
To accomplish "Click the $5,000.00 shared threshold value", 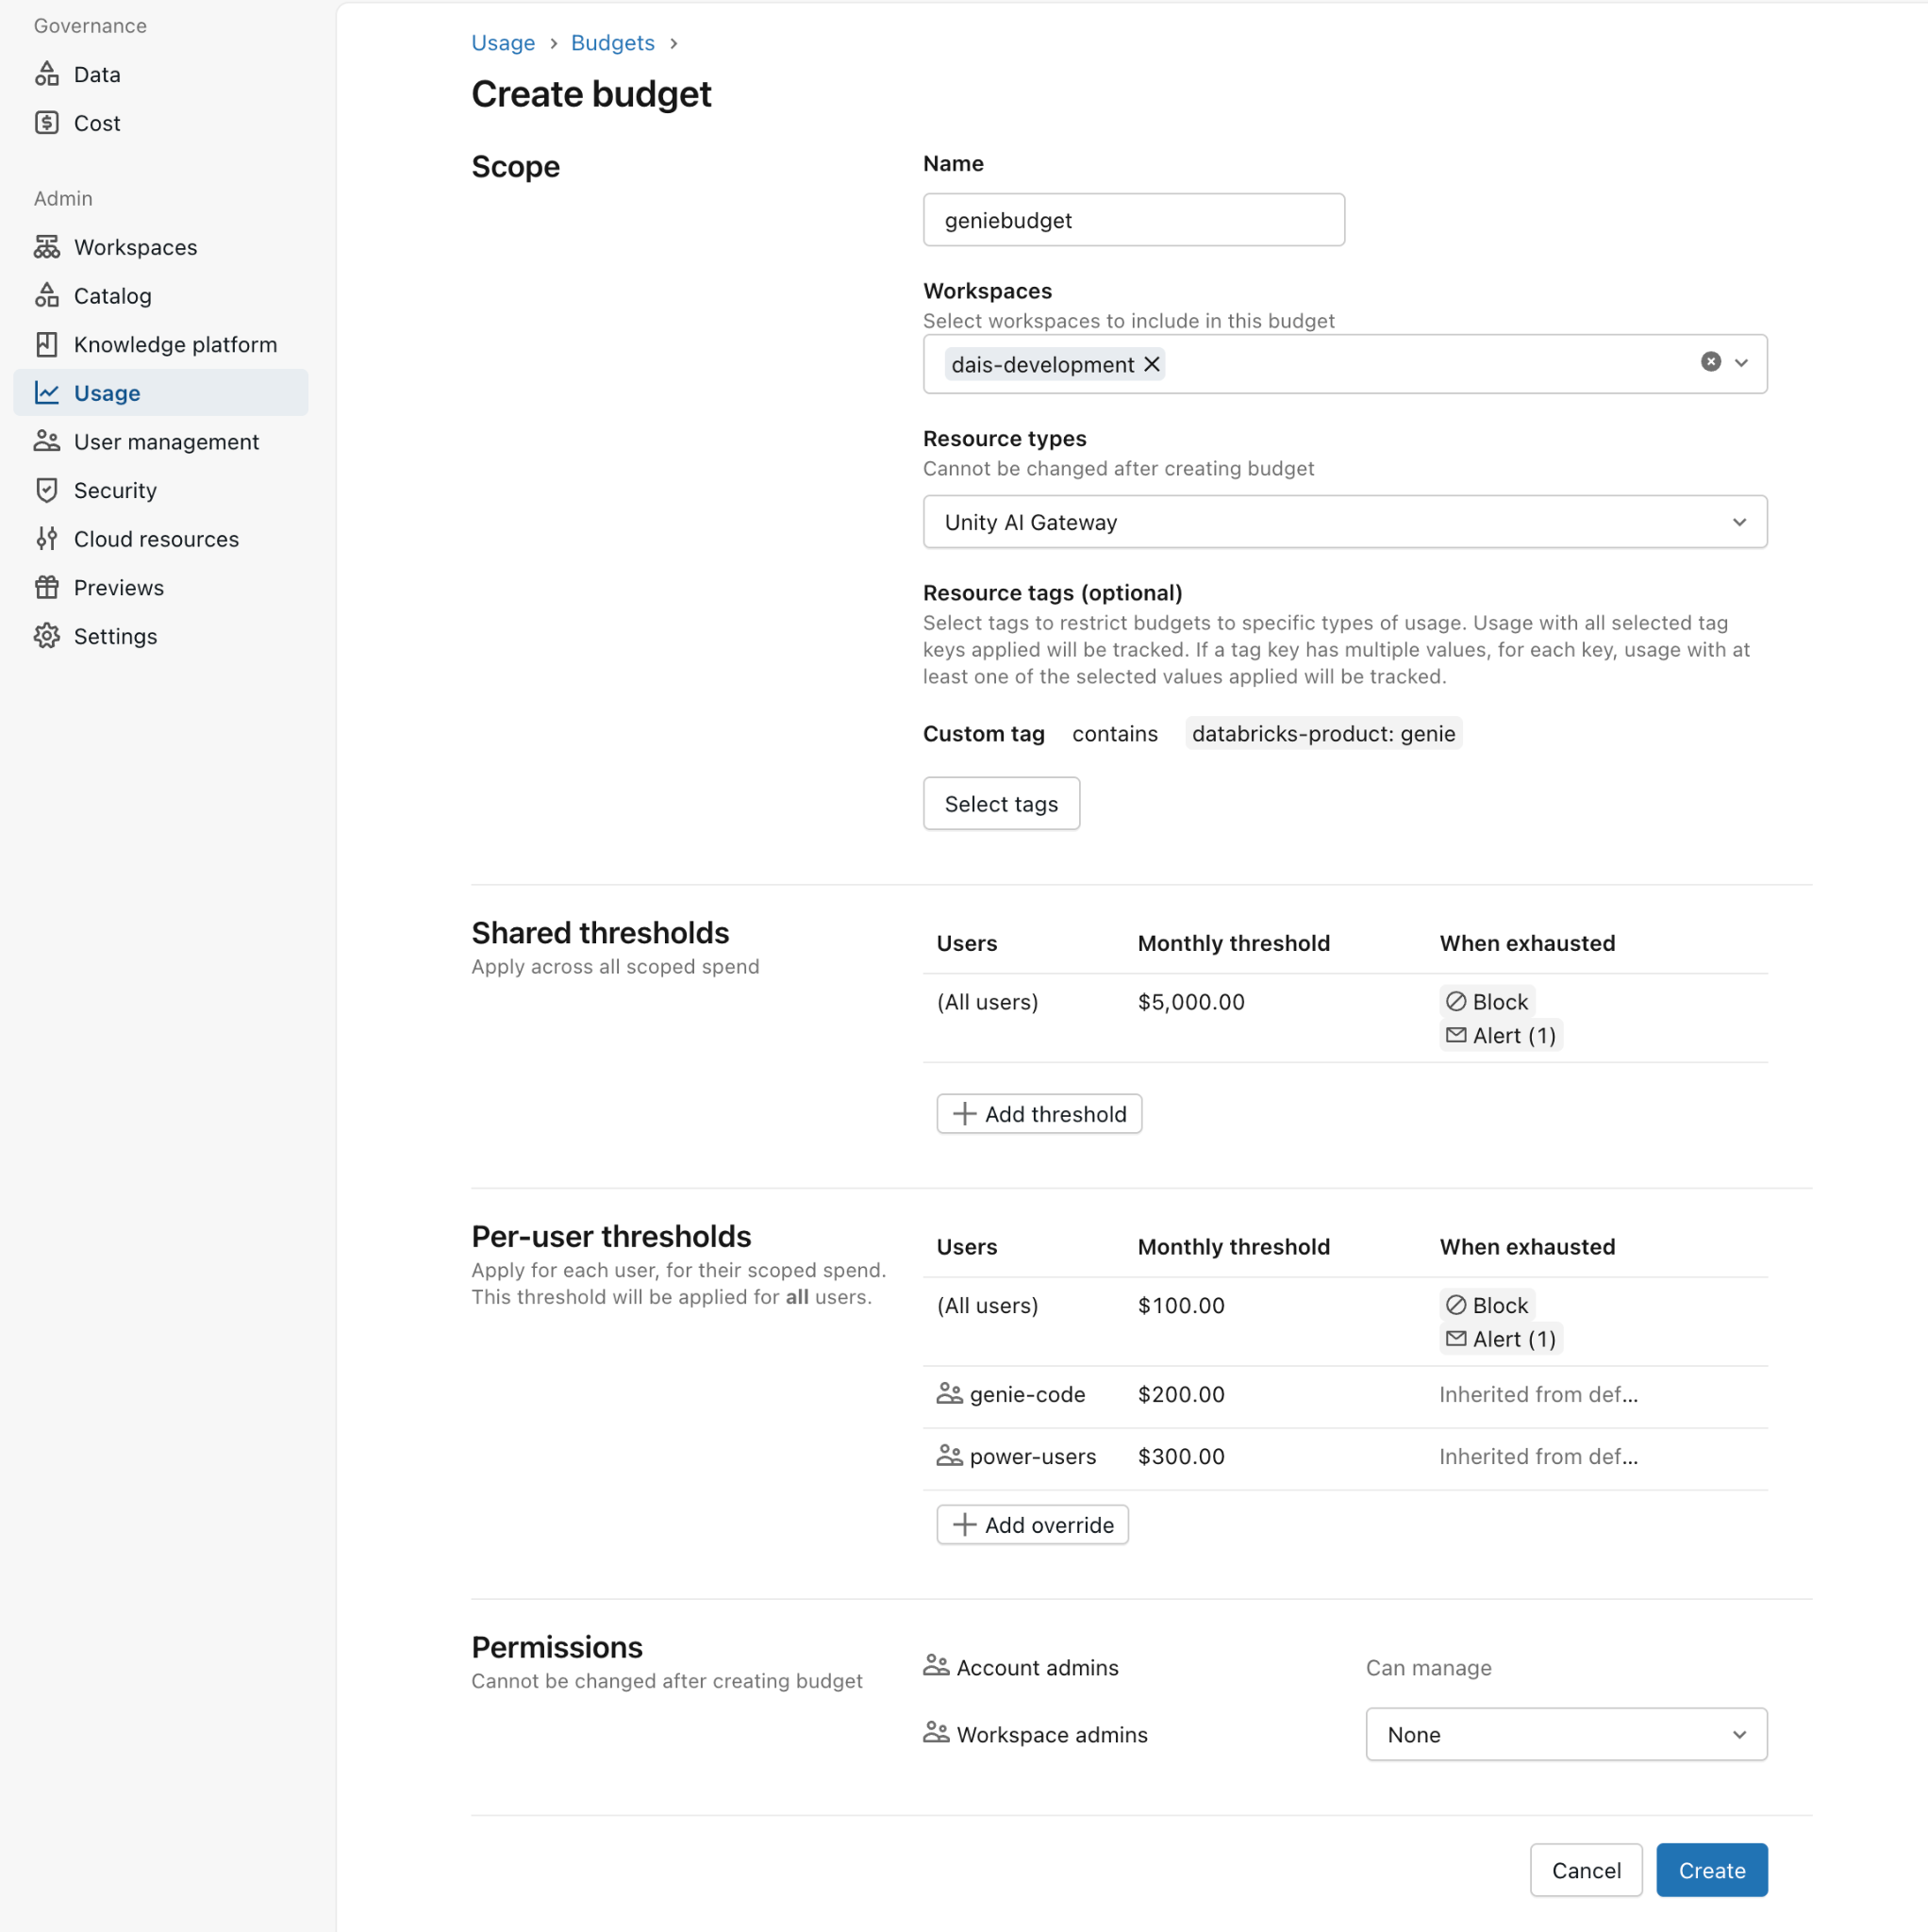I will click(1191, 1002).
